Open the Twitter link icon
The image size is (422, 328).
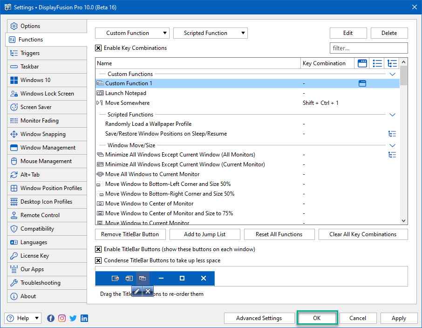(73, 318)
